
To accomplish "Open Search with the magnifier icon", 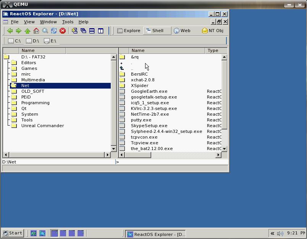I will click(x=45, y=31).
